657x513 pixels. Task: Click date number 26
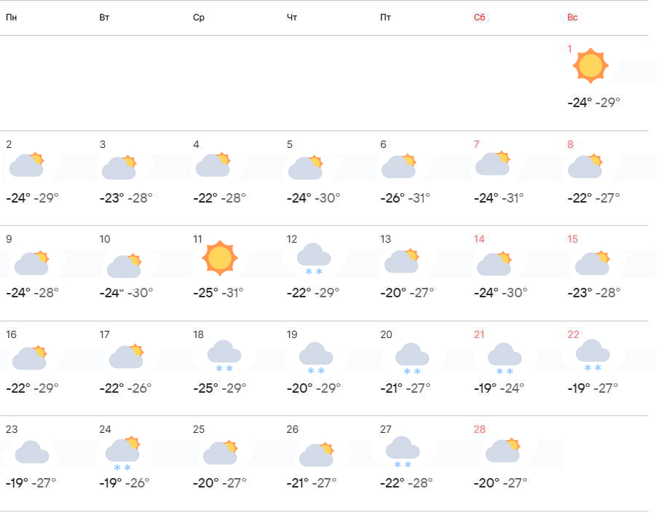pos(292,429)
